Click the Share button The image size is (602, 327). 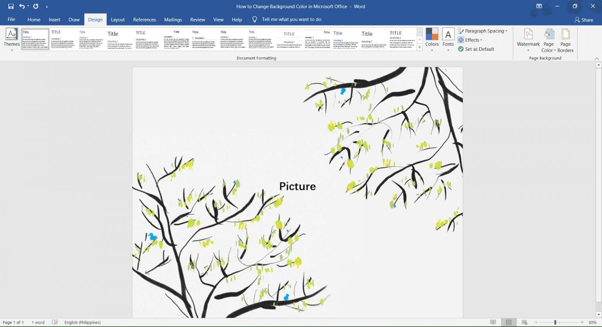(x=584, y=19)
